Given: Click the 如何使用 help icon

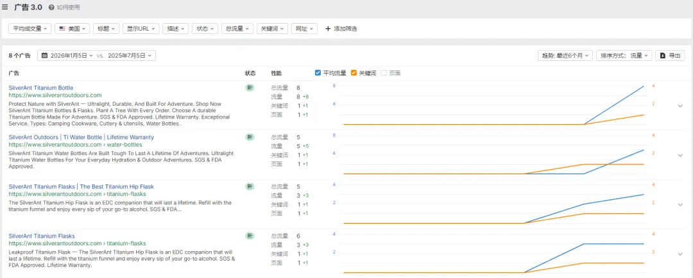Looking at the screenshot, I should point(51,8).
